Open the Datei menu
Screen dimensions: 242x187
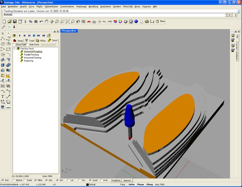click(3, 7)
